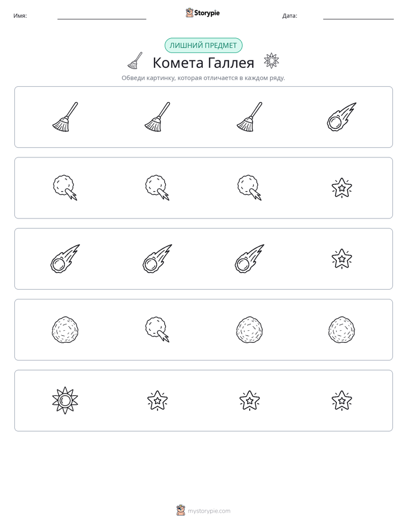
Task: Click the first round asteroid in row four
Action: pos(65,330)
